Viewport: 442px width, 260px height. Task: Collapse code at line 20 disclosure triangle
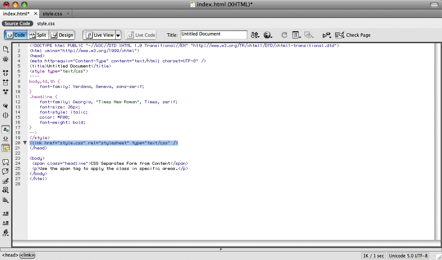pos(25,143)
